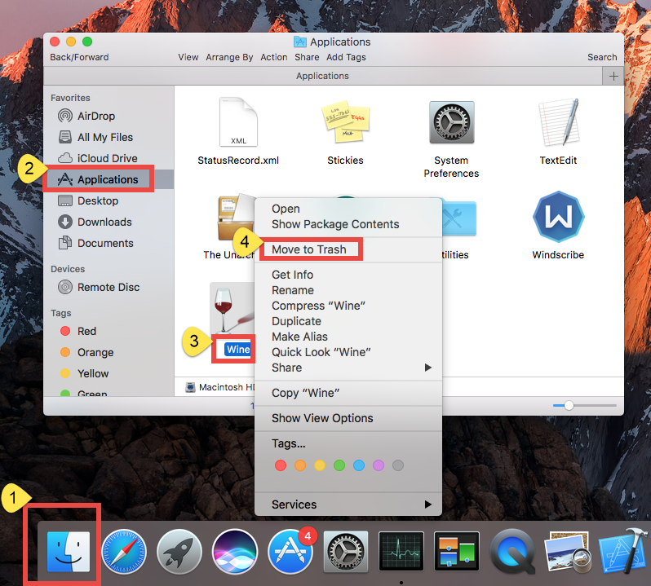Apply purple tag color in context menu
This screenshot has height=586, width=651.
pos(379,465)
